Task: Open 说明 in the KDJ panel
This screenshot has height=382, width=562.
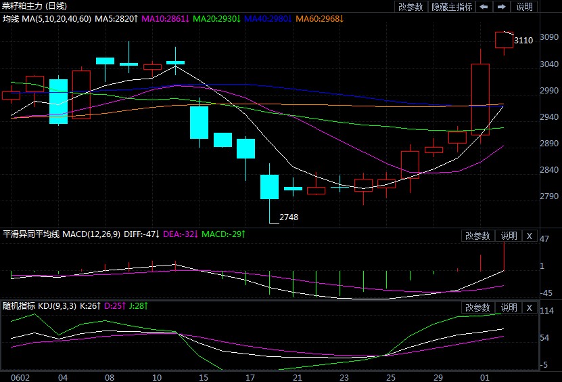Action: pos(509,307)
